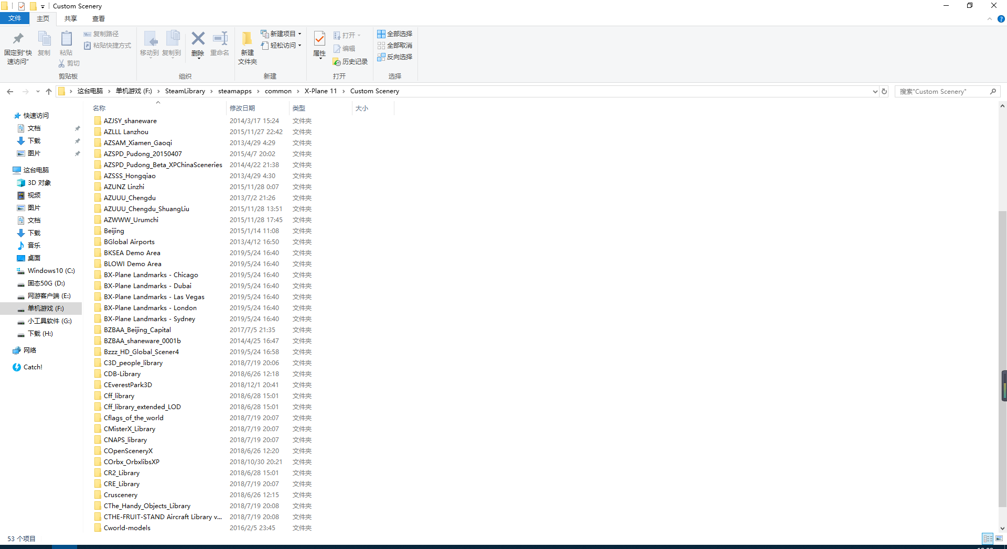Open Easy Access (轻松访问) dropdown
Viewport: 1007px width, 549px height.
(x=281, y=46)
